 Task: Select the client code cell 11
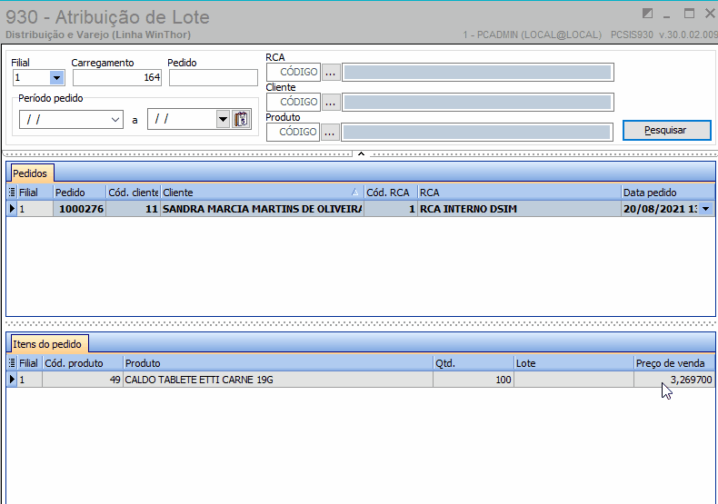(134, 209)
